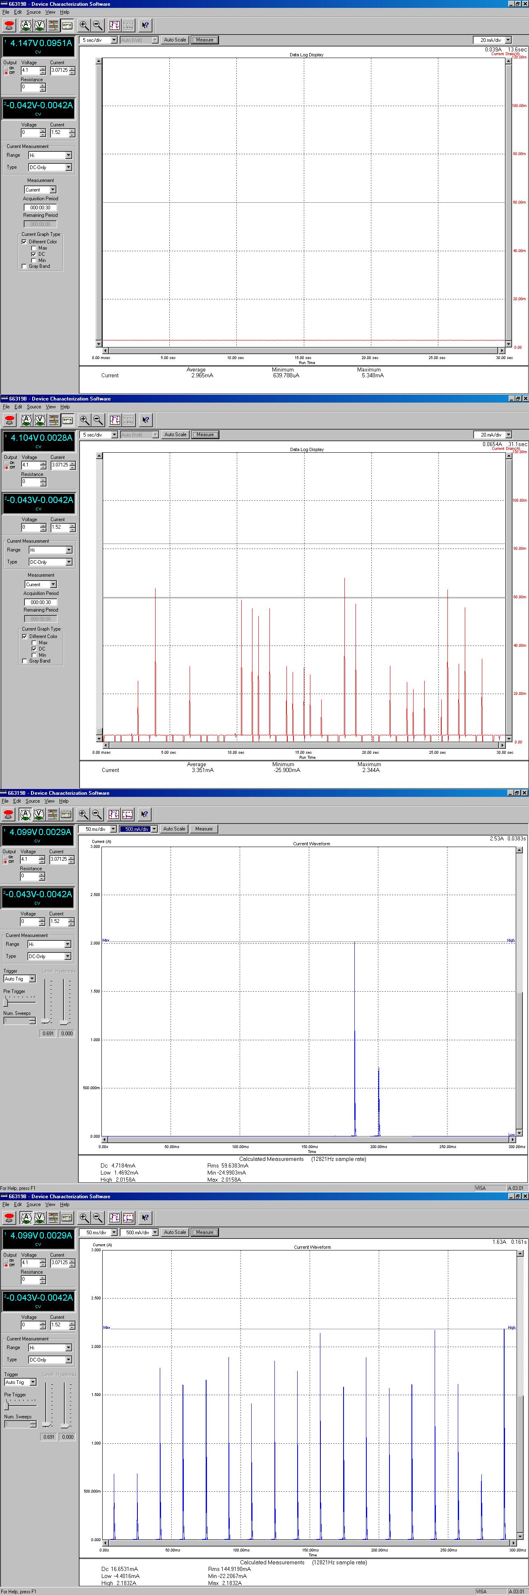Uncheck DC checkbox in topmost window
The height and width of the screenshot is (1595, 529).
coord(34,255)
